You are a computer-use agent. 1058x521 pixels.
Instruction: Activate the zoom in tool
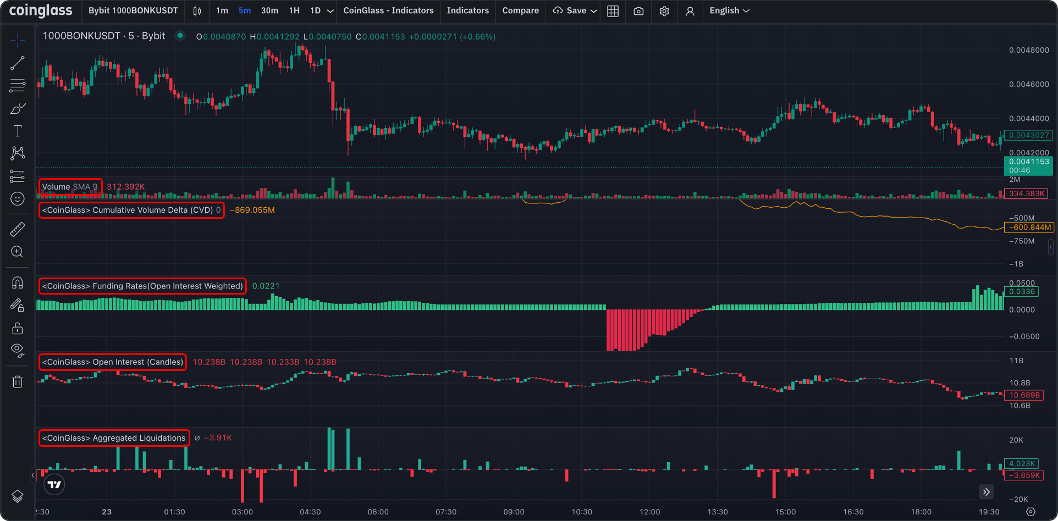[x=18, y=252]
